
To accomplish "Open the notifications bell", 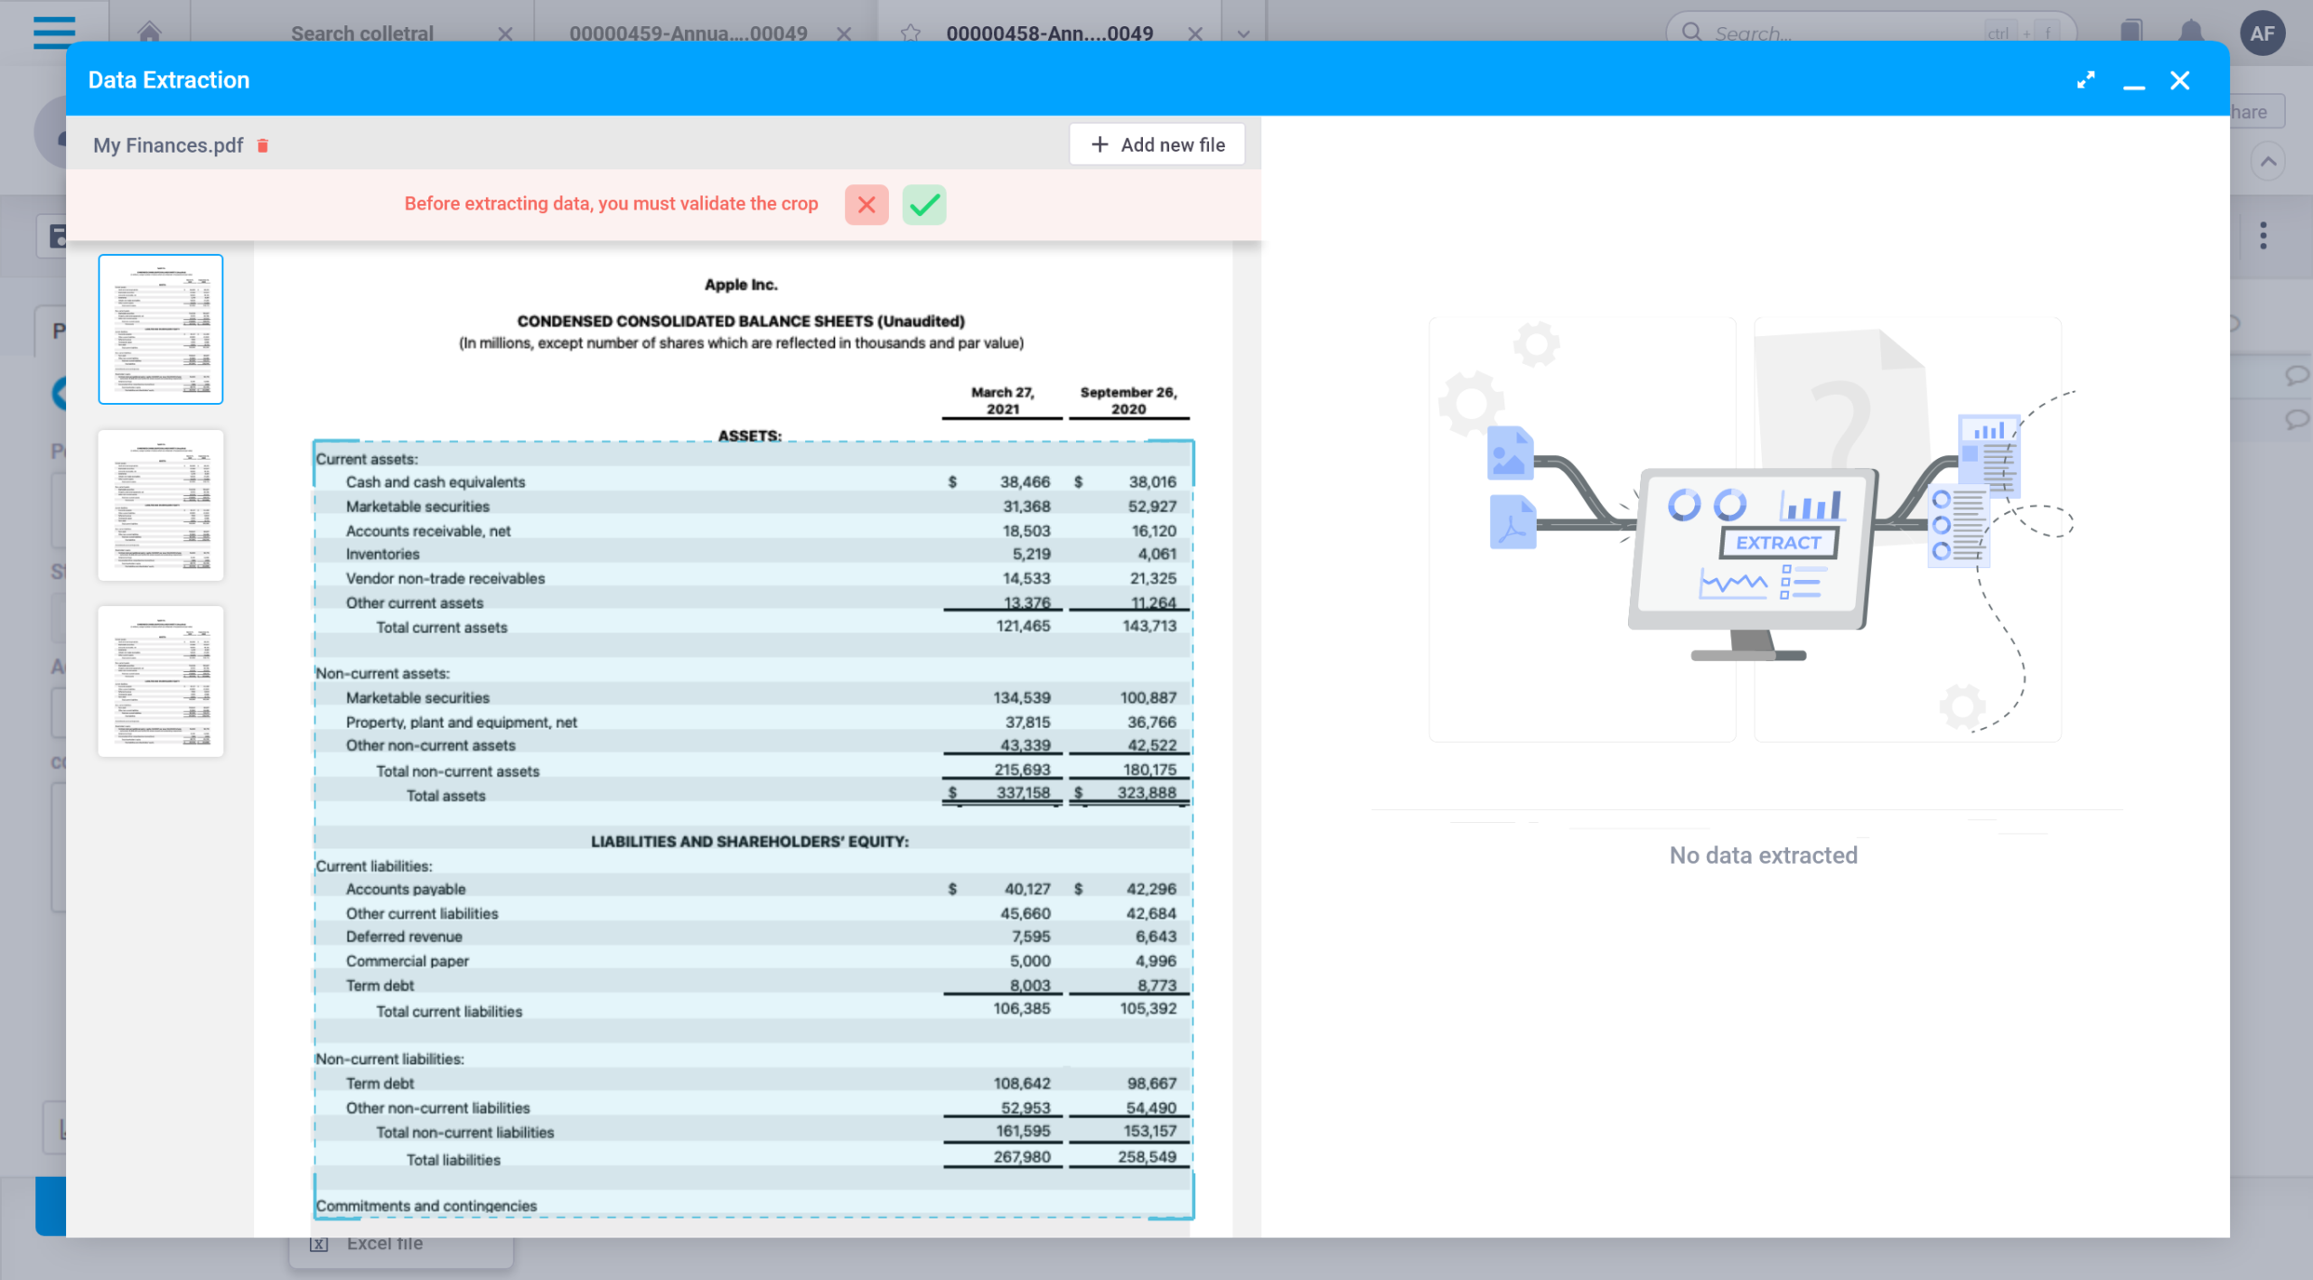I will [x=2191, y=33].
